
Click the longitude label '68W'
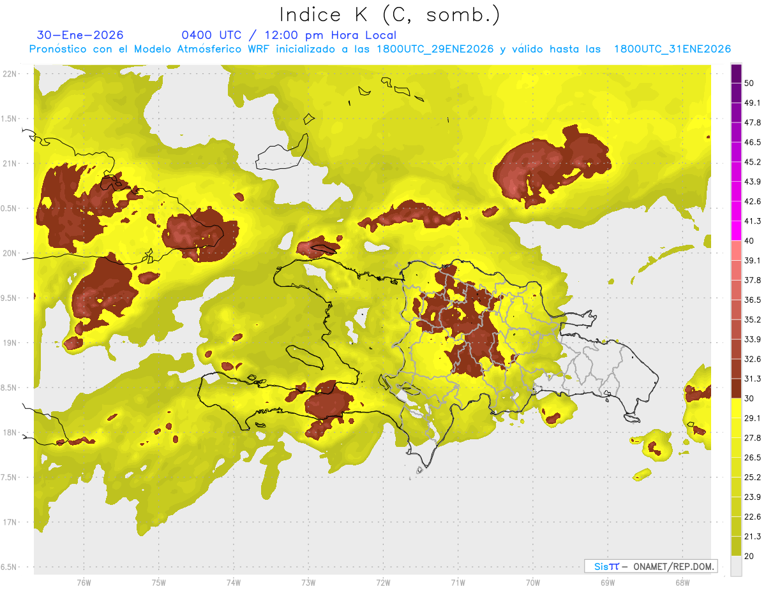click(x=682, y=583)
